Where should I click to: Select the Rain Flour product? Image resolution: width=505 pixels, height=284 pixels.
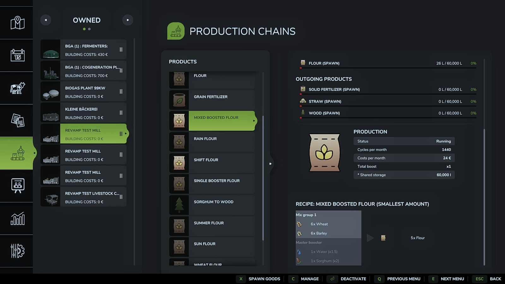point(212,142)
